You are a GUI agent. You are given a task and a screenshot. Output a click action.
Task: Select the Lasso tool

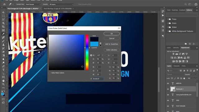3,19
